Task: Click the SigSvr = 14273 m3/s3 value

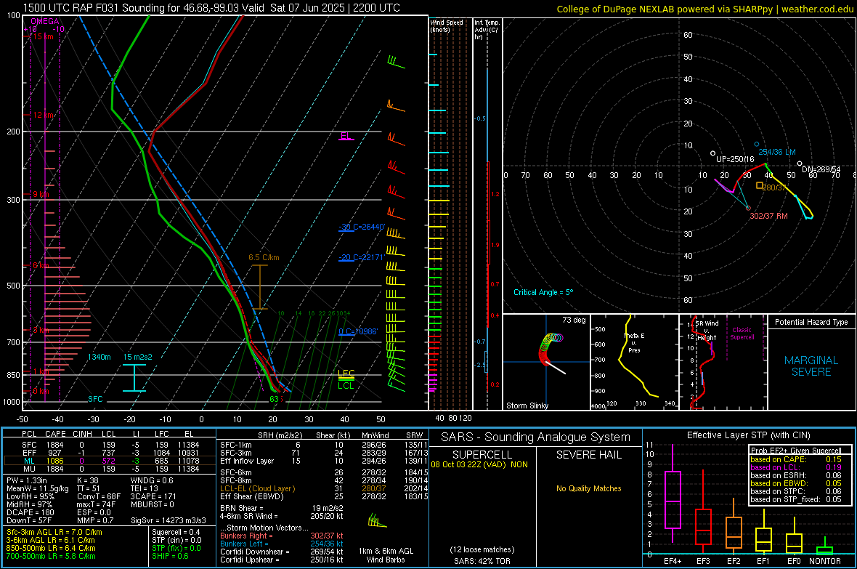Action: 168,520
